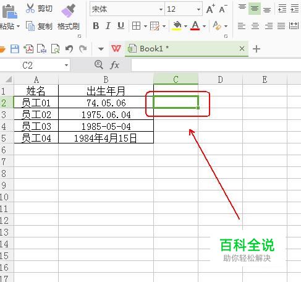Select the Format Painter (格式刷) brush
The height and width of the screenshot is (282, 301).
pos(69,11)
